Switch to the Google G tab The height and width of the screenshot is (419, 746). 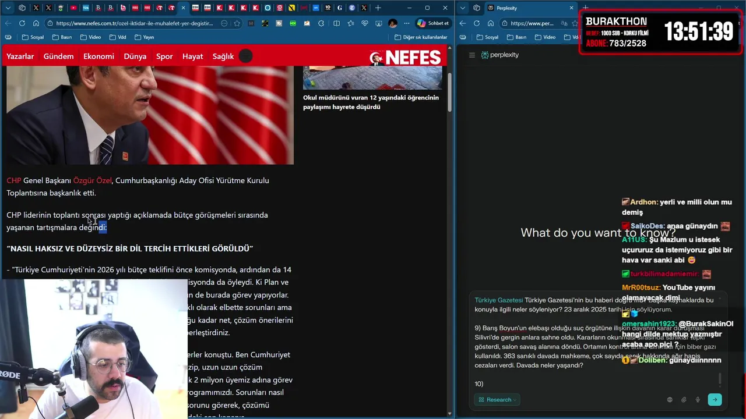(340, 8)
